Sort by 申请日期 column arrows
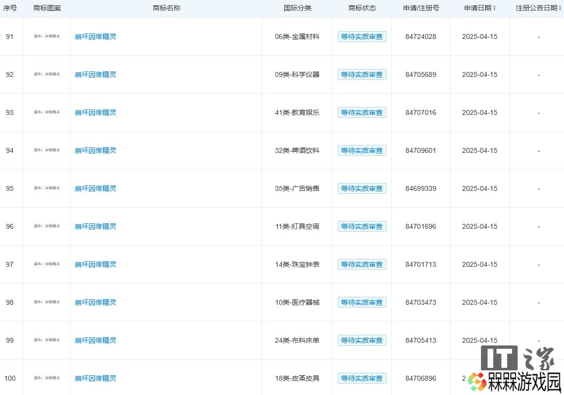Image resolution: width=564 pixels, height=395 pixels. pos(494,8)
